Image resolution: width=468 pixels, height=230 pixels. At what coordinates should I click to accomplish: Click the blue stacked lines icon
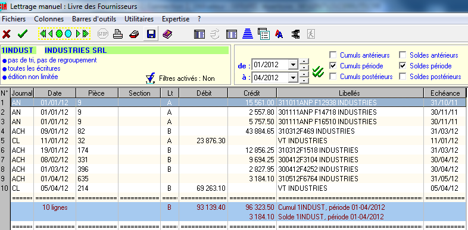248,33
